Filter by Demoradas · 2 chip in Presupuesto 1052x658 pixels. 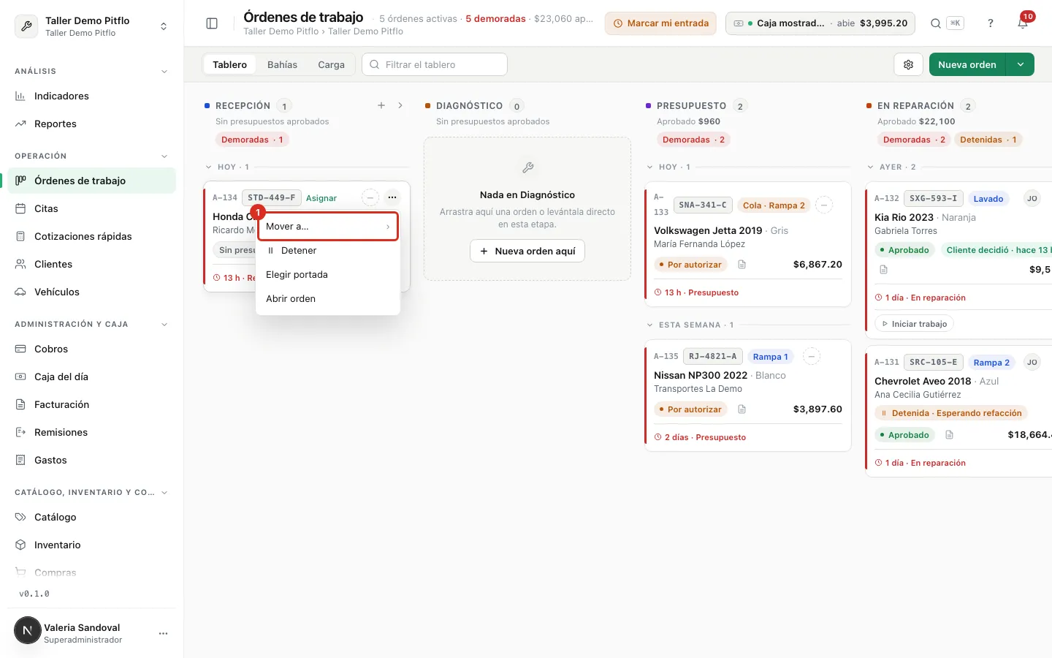point(693,140)
